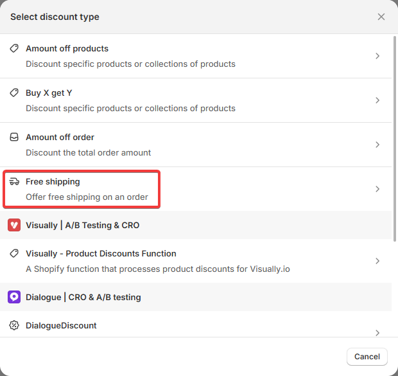The height and width of the screenshot is (376, 398).
Task: Click the purple Dialogue app logo icon
Action: 14,297
